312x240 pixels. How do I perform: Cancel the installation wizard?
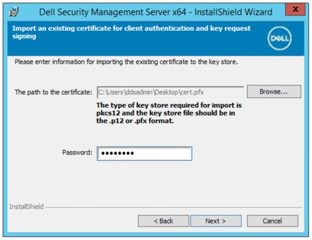272,221
